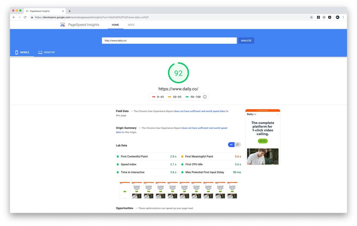Click the 92 score gauge
Screen dimensions: 357x226
point(178,73)
